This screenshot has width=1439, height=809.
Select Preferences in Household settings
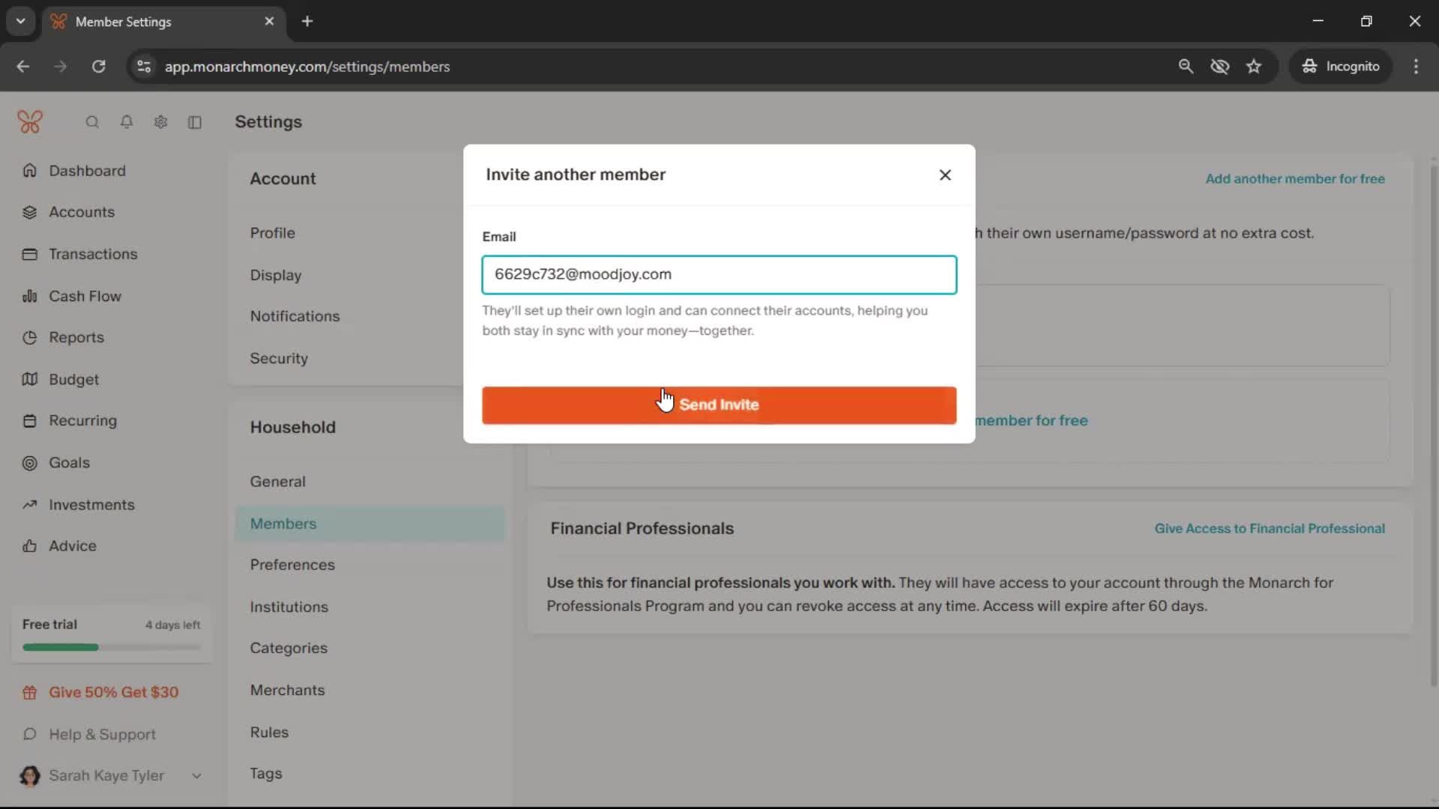click(292, 565)
